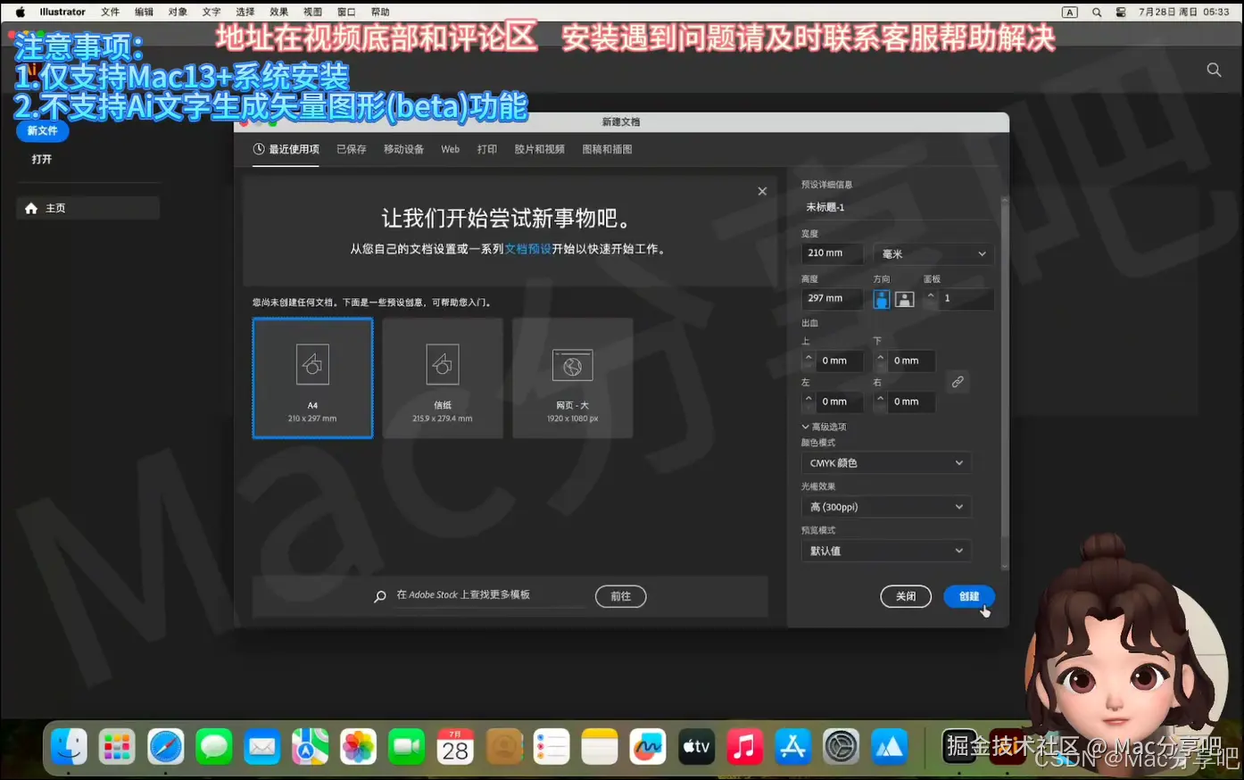The height and width of the screenshot is (780, 1244).
Task: Click the document icon on the 信纸 preset
Action: (x=442, y=363)
